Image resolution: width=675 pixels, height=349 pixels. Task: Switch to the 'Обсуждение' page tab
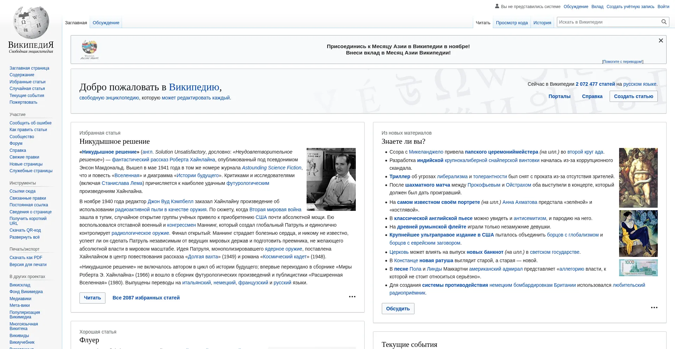click(x=106, y=23)
